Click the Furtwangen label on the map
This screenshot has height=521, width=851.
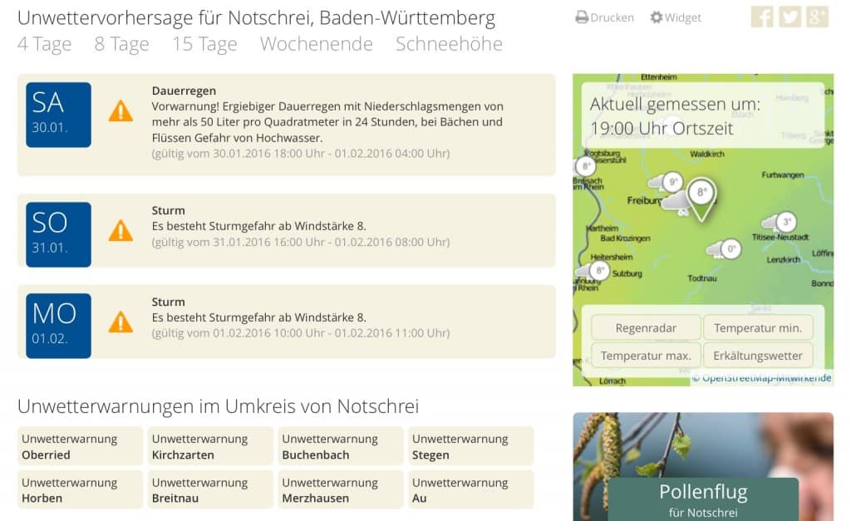pyautogui.click(x=783, y=174)
